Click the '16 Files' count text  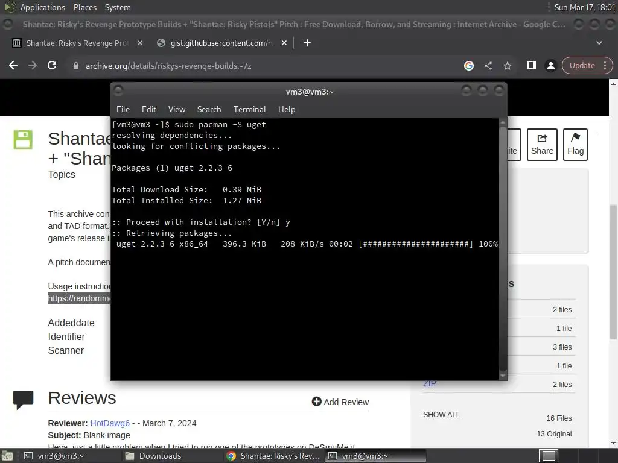point(558,418)
